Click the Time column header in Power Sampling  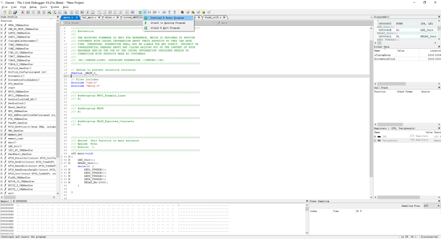pyautogui.click(x=336, y=211)
